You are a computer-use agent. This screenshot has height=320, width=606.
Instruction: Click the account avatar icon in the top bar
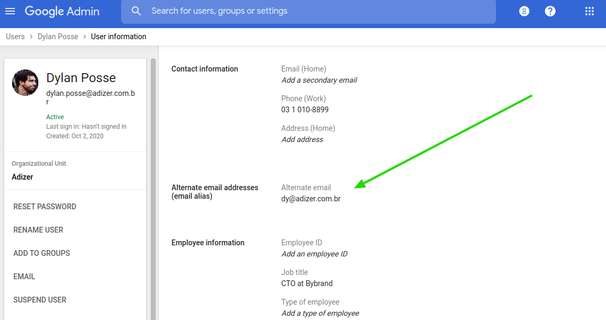[524, 11]
